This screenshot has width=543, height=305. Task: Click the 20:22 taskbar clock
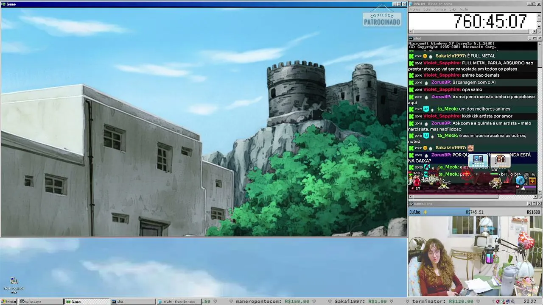[529, 302]
